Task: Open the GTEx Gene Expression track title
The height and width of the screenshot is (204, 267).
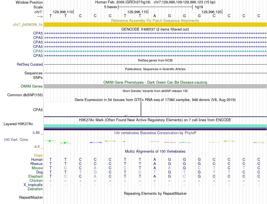Action: [155, 100]
